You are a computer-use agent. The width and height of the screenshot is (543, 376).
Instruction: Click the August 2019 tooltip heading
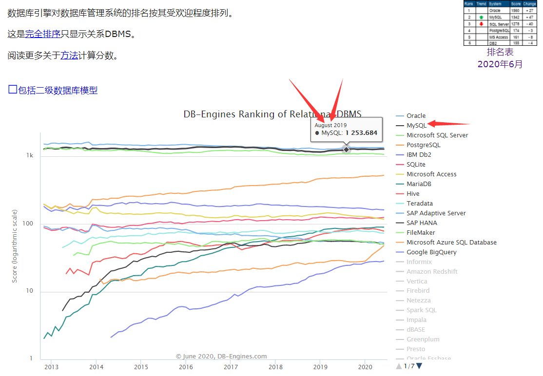pyautogui.click(x=330, y=125)
